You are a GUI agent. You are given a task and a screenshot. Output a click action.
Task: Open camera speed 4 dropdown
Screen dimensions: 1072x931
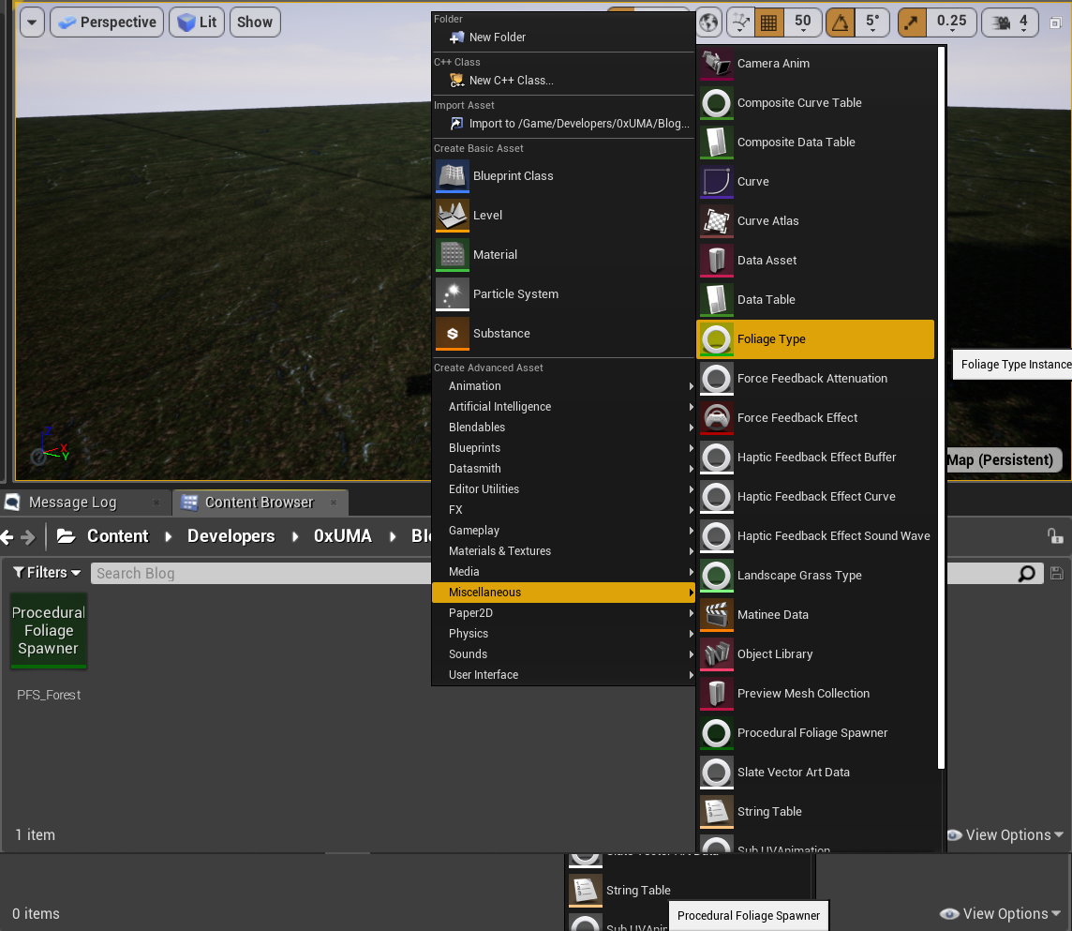1010,23
